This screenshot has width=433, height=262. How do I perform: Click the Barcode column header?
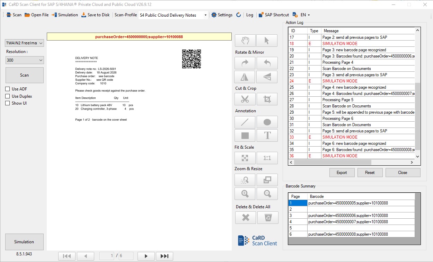(361, 196)
